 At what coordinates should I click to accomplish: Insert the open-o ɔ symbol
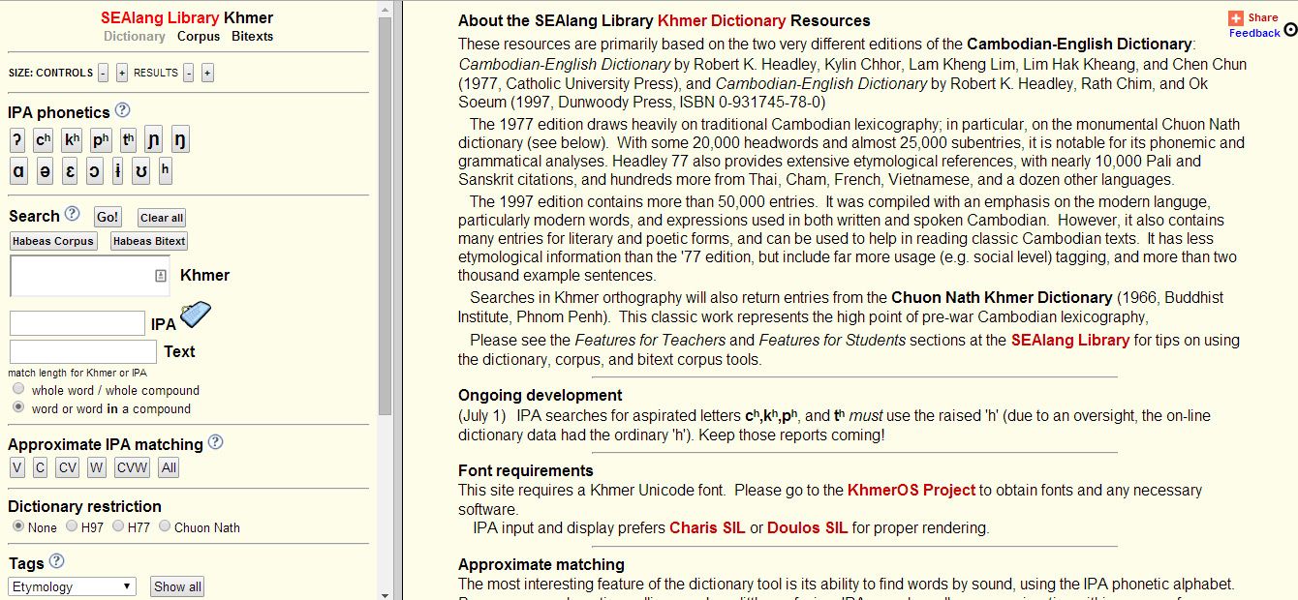point(94,171)
